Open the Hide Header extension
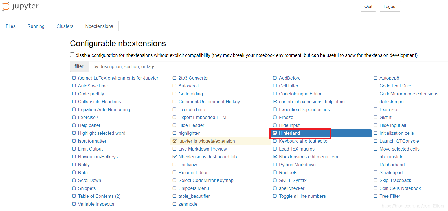 click(191, 125)
